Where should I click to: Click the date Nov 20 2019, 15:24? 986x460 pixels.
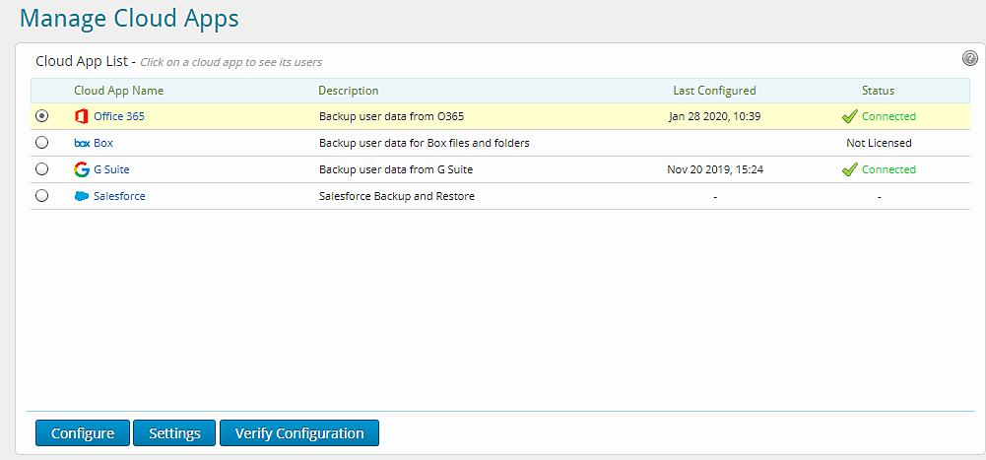click(715, 169)
